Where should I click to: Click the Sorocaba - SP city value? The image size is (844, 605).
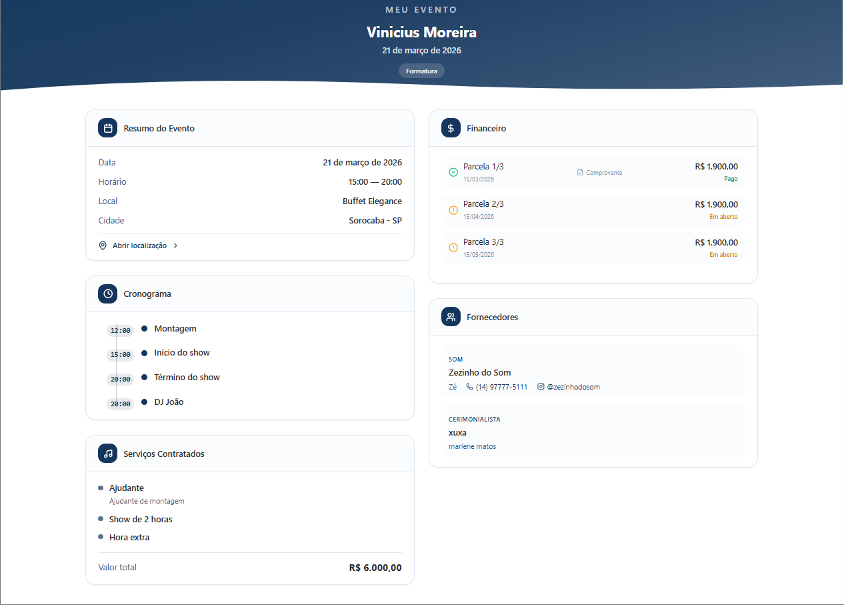click(375, 221)
